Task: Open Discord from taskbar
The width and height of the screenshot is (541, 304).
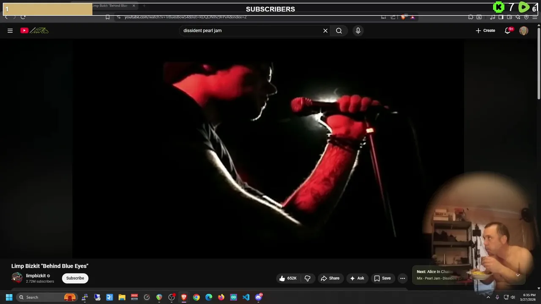Action: coord(258,297)
